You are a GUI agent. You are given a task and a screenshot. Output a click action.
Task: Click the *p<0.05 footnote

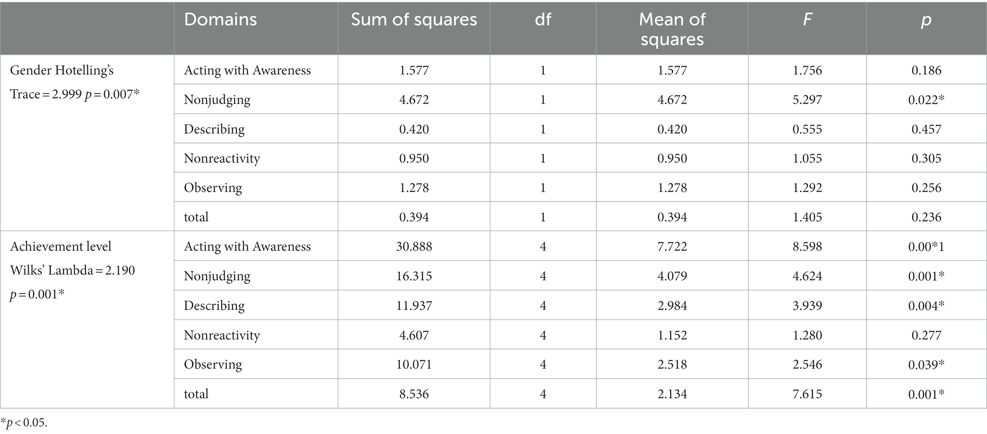click(24, 423)
